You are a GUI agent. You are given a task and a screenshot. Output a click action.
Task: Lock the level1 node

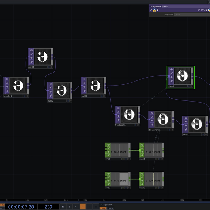click(186, 129)
